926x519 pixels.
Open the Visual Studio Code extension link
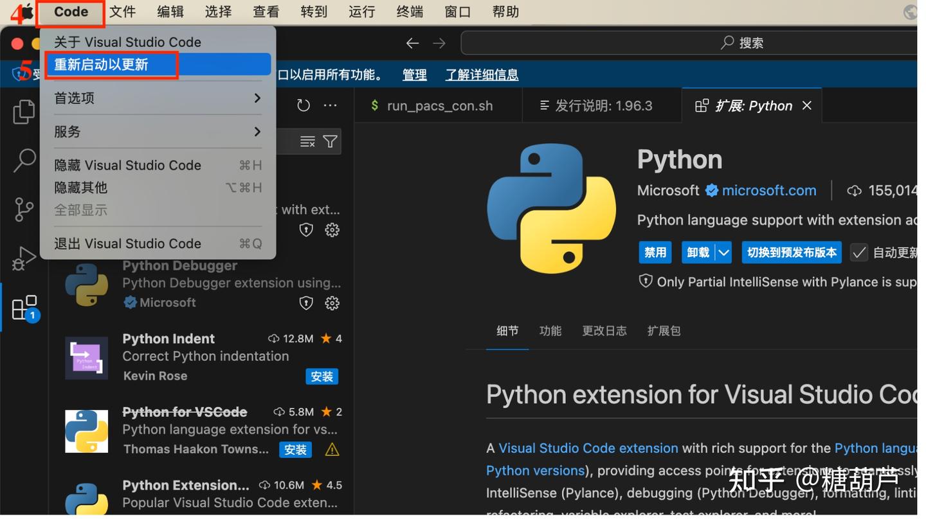point(588,448)
